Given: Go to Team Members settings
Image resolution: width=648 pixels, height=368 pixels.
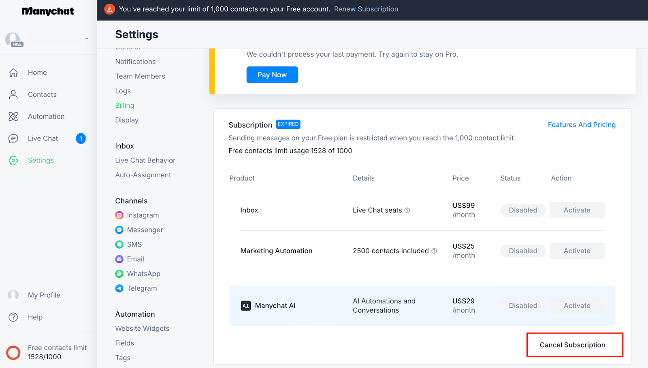Looking at the screenshot, I should coord(140,76).
